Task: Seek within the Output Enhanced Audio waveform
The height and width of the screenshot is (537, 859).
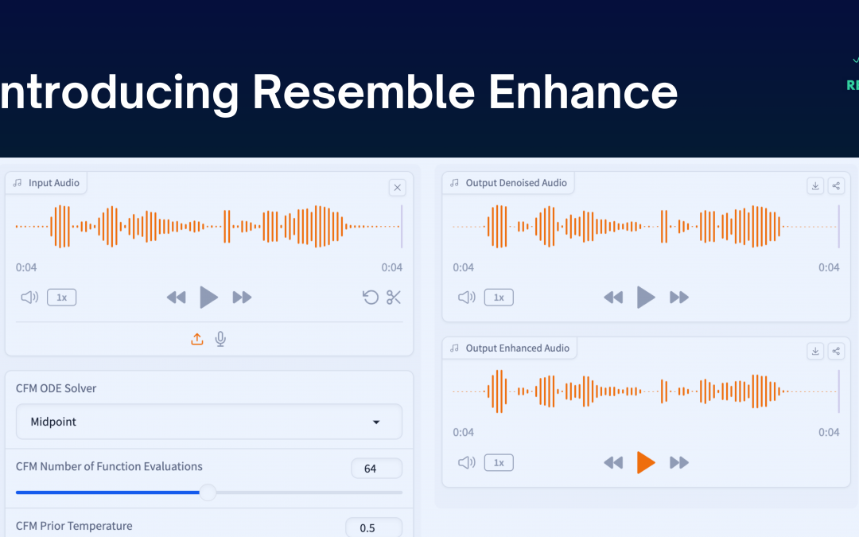Action: (x=646, y=391)
